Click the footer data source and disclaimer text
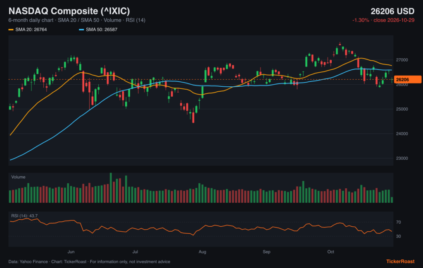Image resolution: width=423 pixels, height=268 pixels. click(89, 262)
